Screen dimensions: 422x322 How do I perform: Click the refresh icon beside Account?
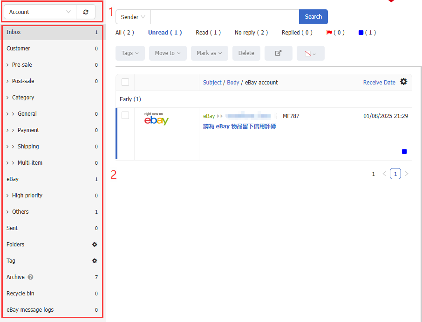point(86,12)
